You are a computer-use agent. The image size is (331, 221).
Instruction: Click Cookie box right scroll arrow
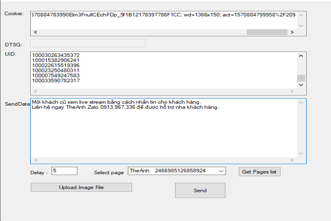292,32
